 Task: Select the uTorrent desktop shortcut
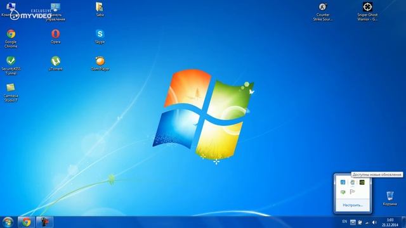click(55, 63)
